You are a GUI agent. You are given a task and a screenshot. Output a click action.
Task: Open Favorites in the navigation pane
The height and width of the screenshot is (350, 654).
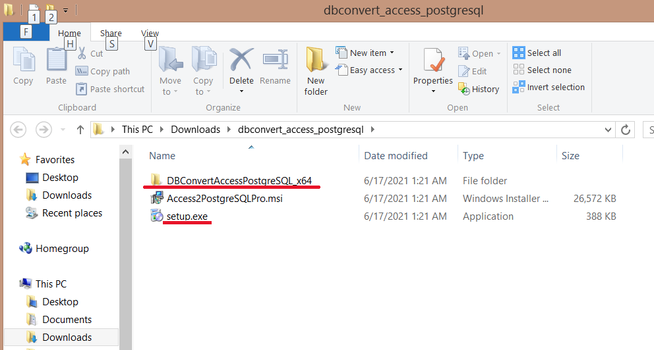coord(55,159)
